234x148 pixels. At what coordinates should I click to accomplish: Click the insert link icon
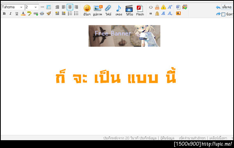36,14
